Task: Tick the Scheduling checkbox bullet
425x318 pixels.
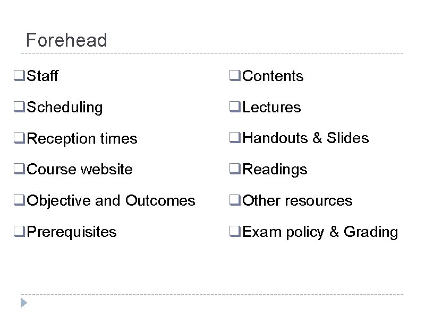Action: point(19,107)
